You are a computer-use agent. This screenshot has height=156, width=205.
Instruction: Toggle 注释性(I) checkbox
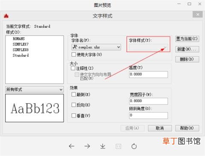point(73,68)
